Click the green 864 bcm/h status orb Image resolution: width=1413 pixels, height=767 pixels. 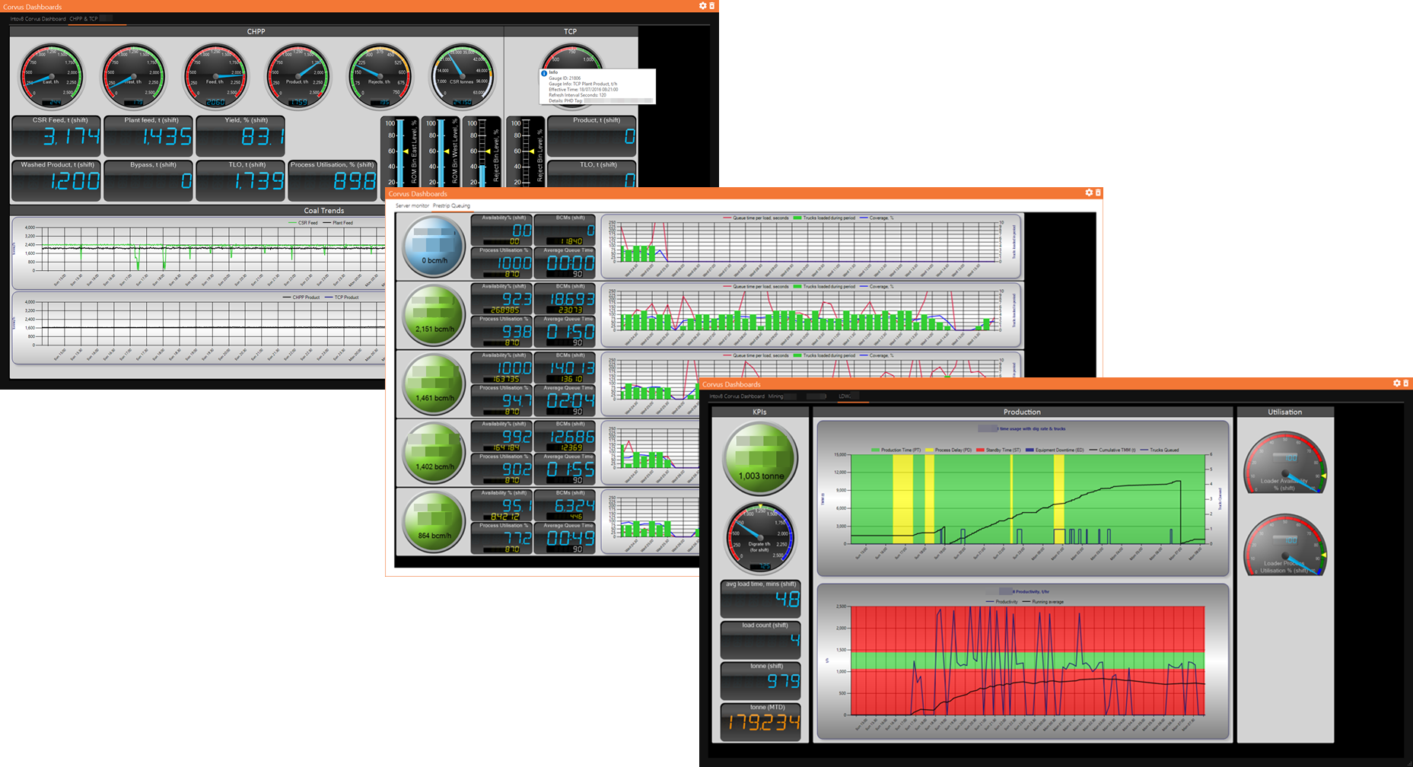[x=434, y=521]
